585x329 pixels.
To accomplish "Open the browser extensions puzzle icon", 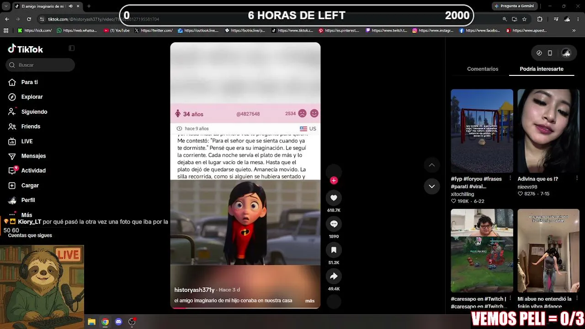I will [540, 19].
